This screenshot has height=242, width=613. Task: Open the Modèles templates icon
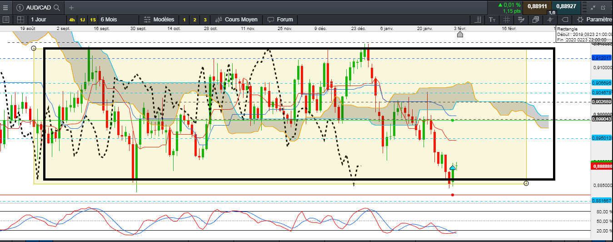[147, 20]
